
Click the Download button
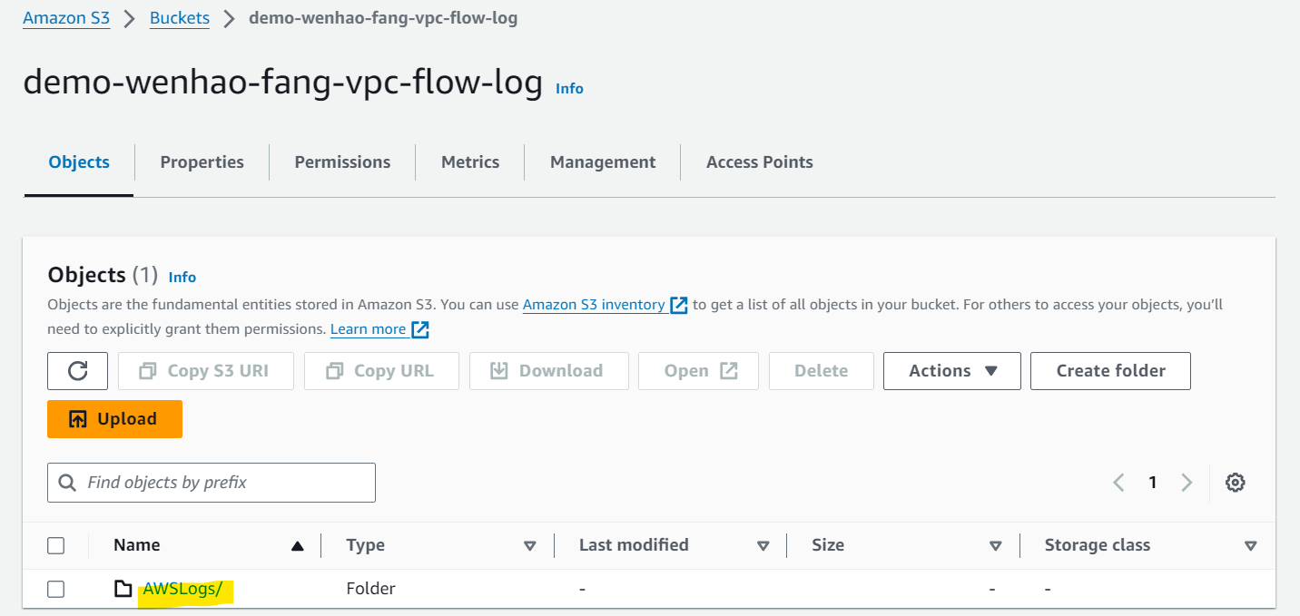click(x=548, y=371)
